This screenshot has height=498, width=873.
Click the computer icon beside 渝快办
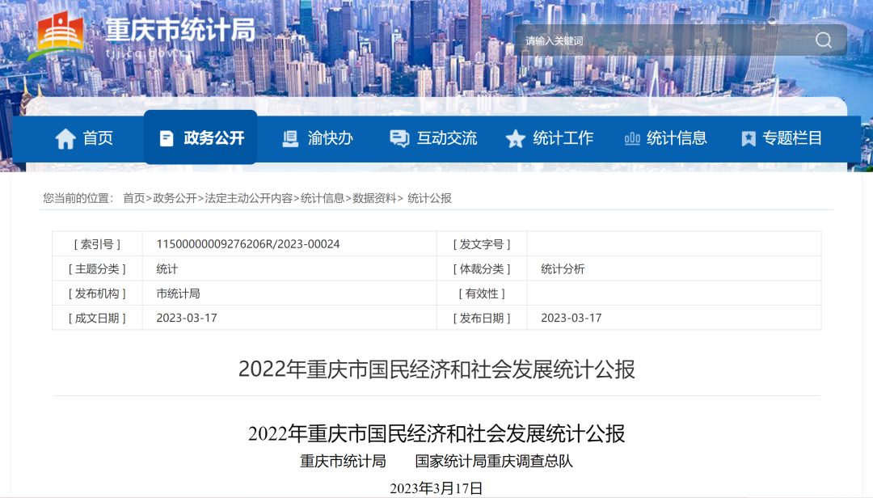290,138
